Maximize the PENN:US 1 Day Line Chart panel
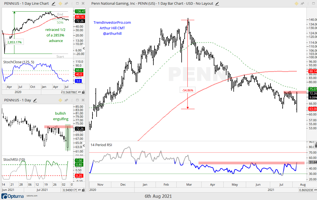This screenshot has width=317, height=200. click(77, 3)
